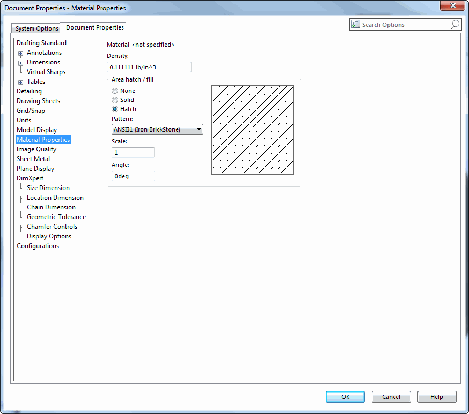Open the Grid/Snap page

coord(31,111)
